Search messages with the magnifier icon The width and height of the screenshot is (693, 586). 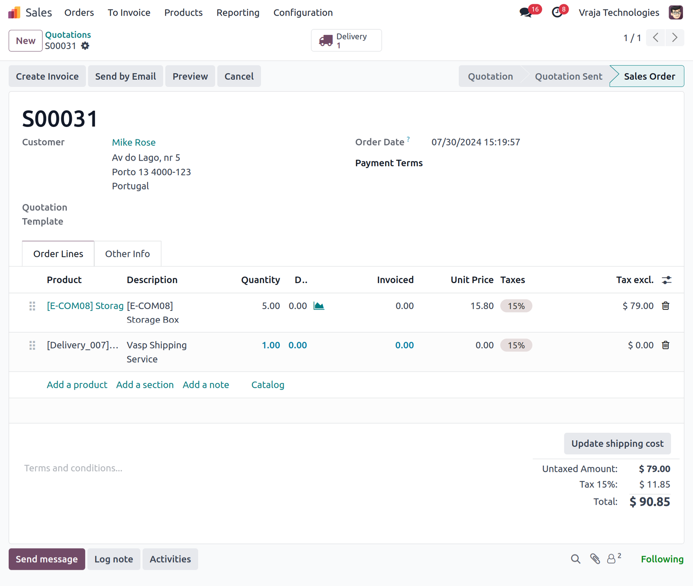tap(575, 559)
